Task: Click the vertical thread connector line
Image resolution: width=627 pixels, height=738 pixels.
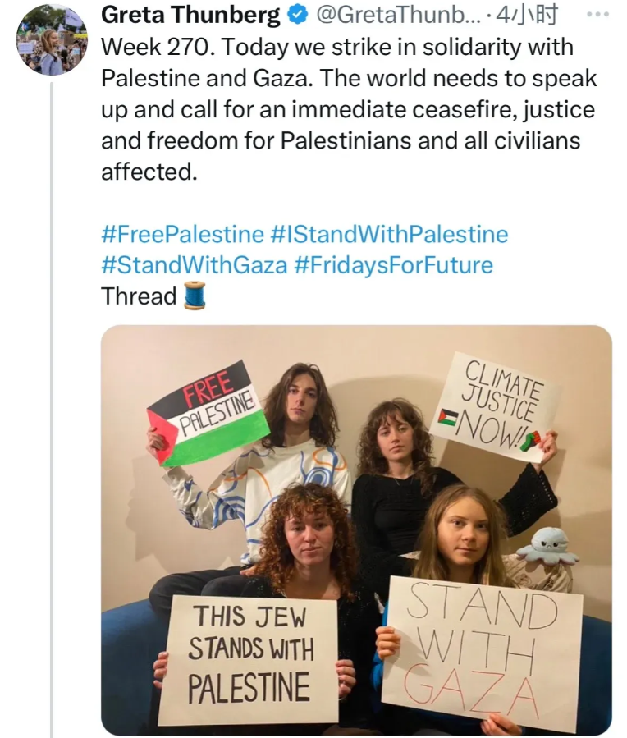Action: [x=52, y=410]
